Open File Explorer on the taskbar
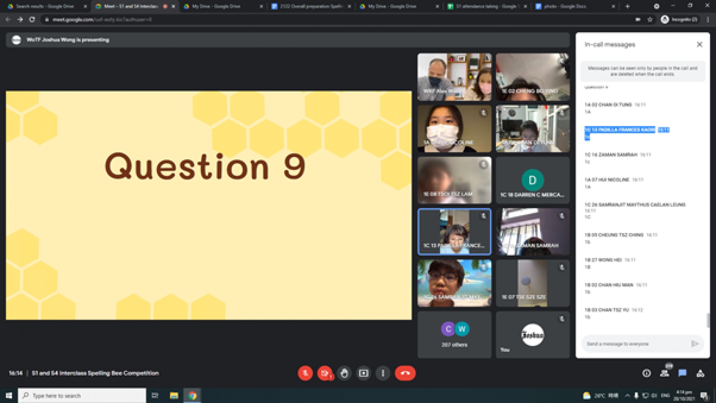716x403 pixels. click(174, 396)
